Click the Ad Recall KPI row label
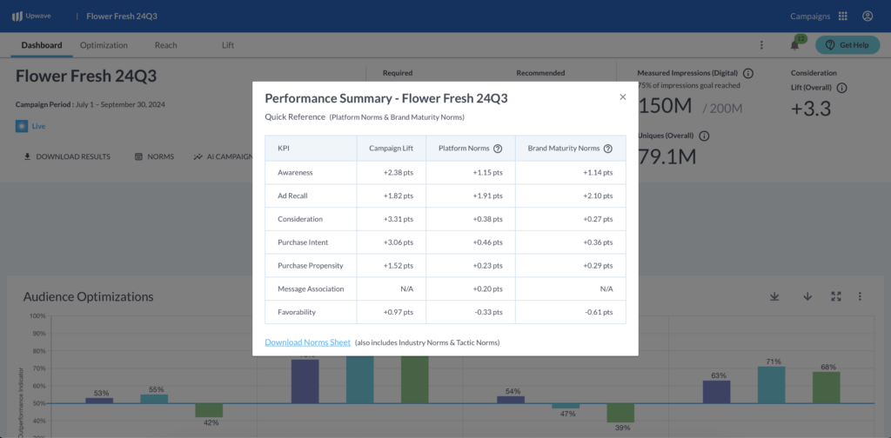Image resolution: width=891 pixels, height=438 pixels. coord(292,196)
